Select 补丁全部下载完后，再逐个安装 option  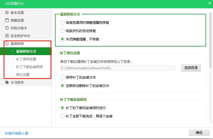[x=62, y=116]
